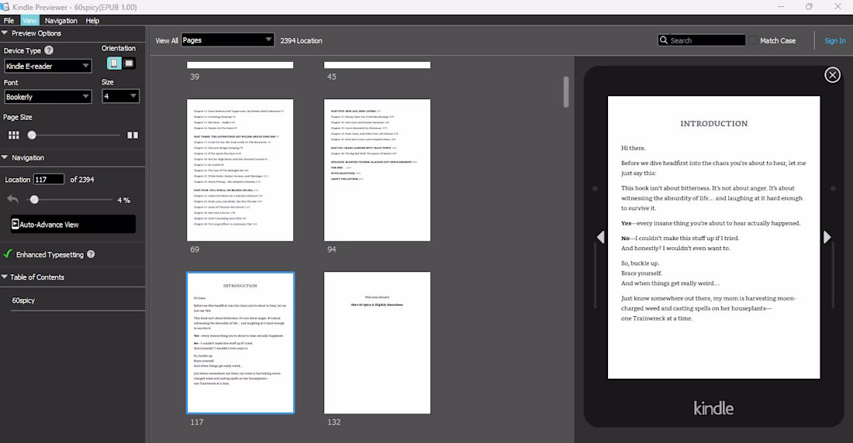Click the INTRODUCTION heading in the preview
This screenshot has width=853, height=443.
[x=713, y=123]
